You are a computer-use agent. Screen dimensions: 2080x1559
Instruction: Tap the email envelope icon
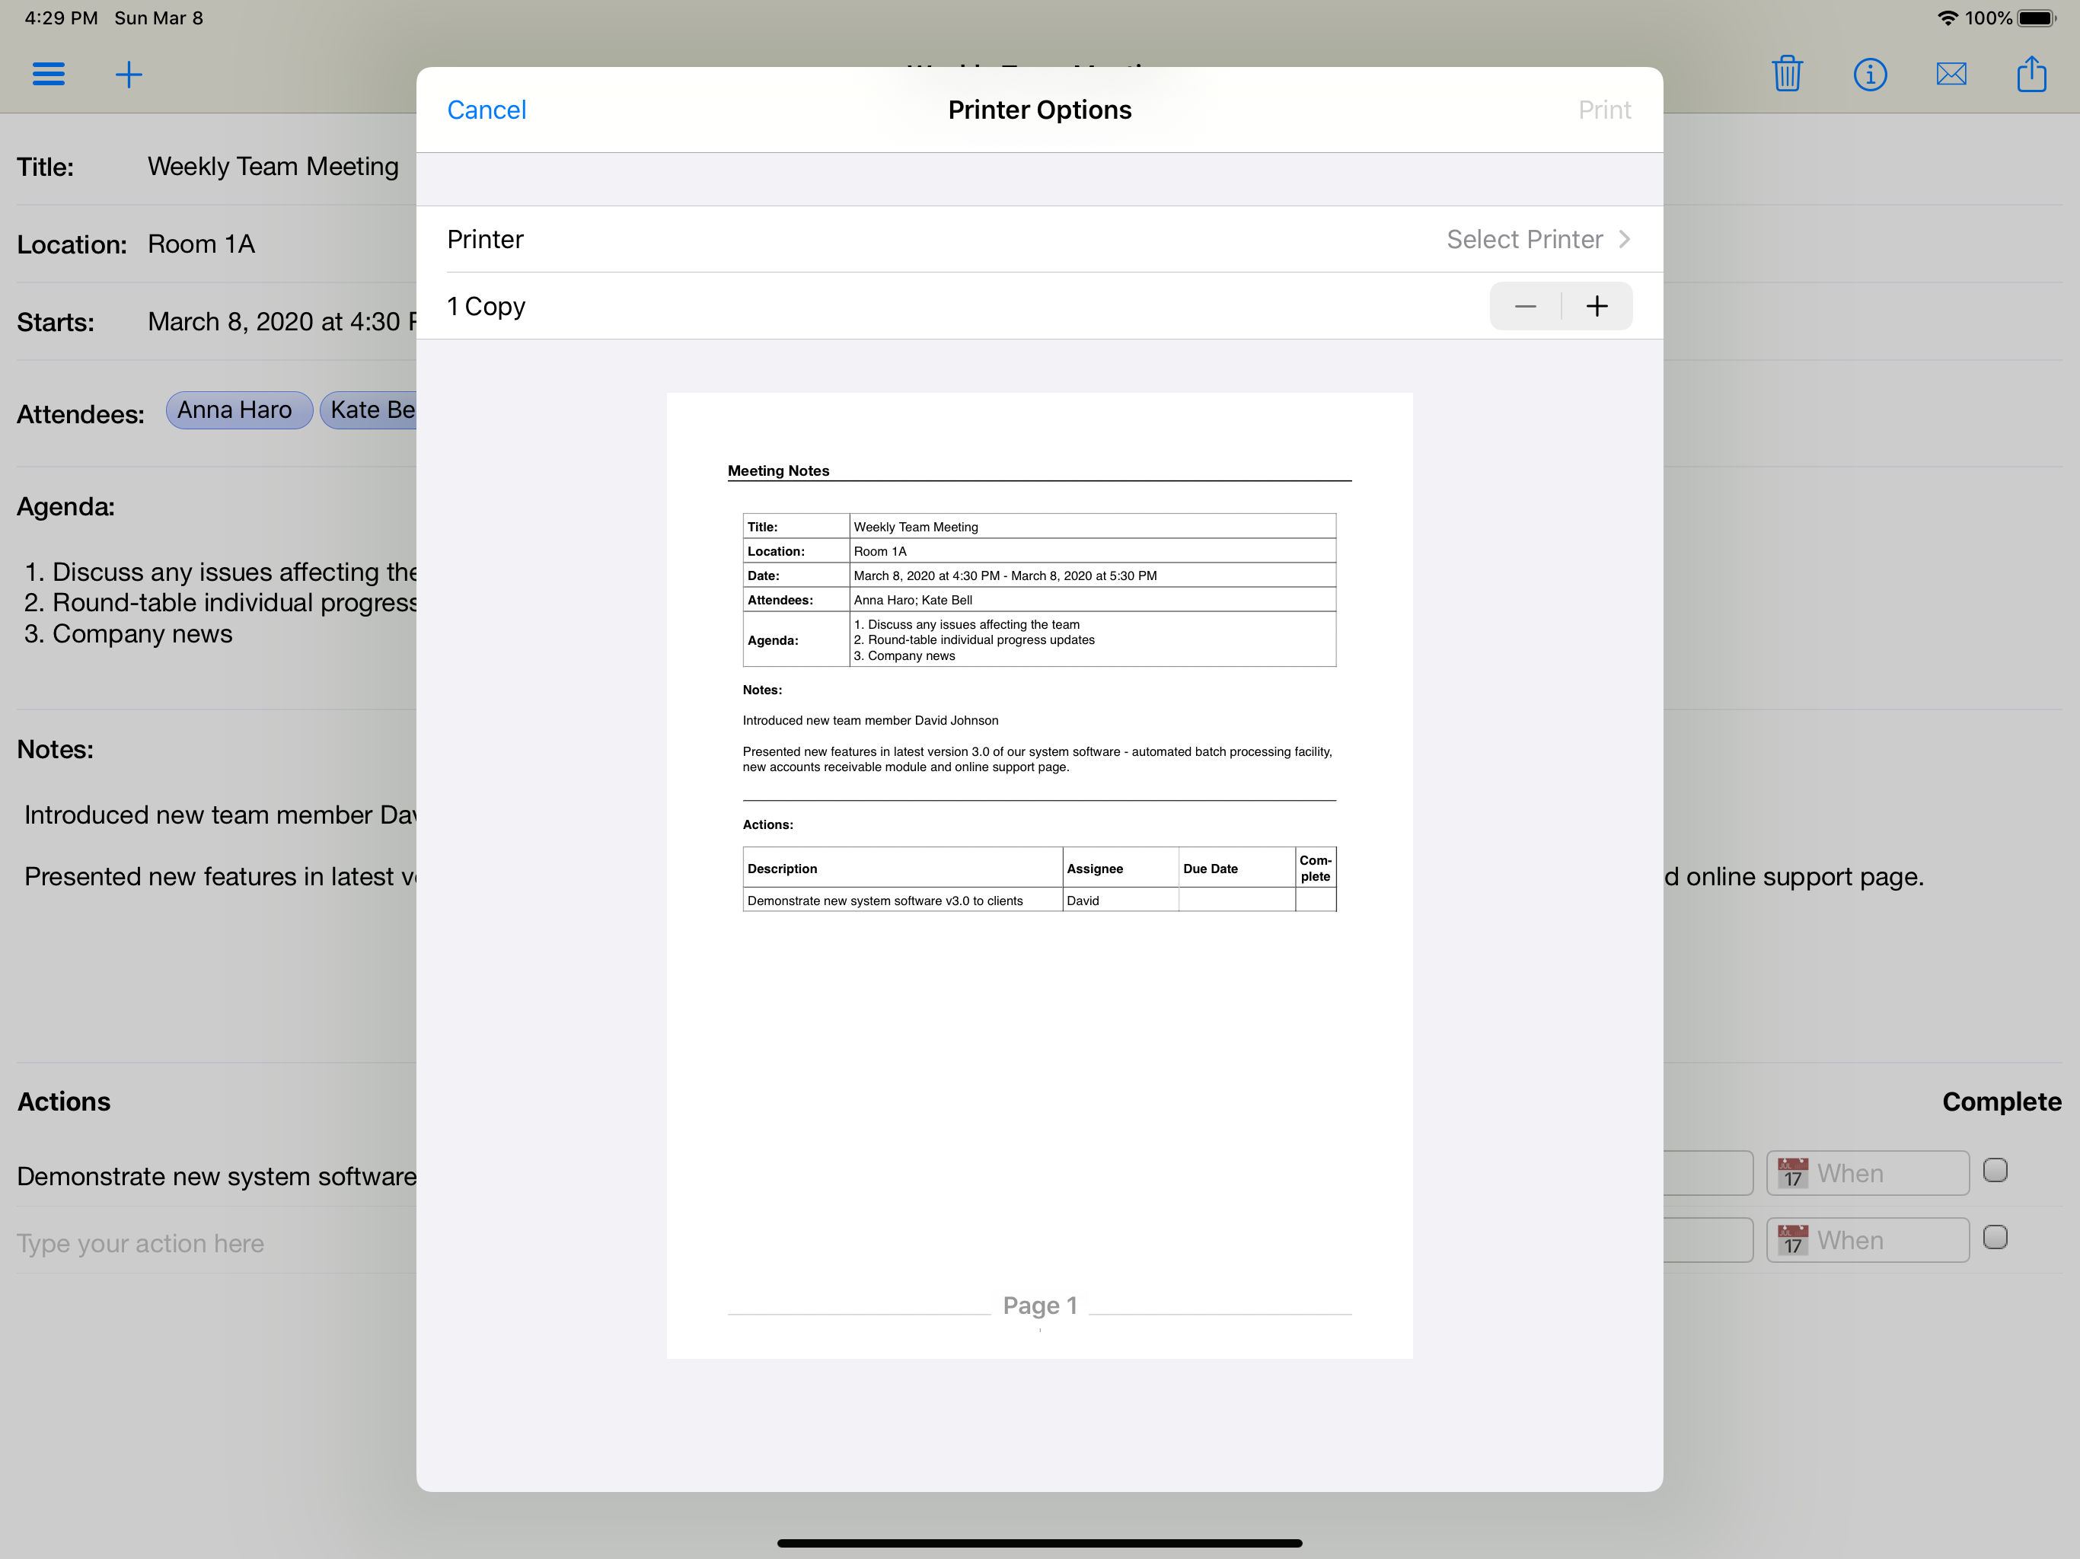coord(1951,75)
